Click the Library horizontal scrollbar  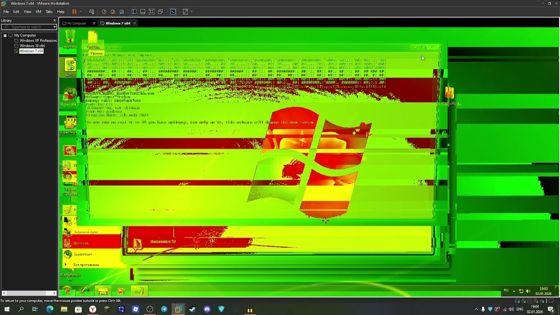(x=29, y=293)
